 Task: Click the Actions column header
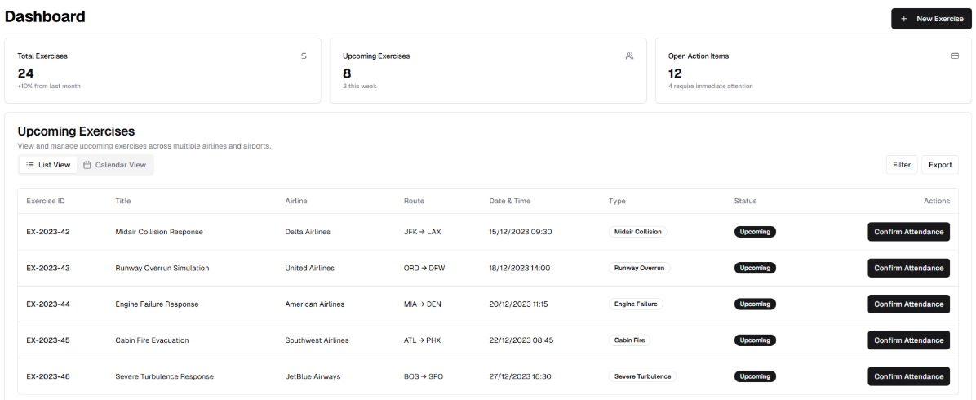pos(937,201)
